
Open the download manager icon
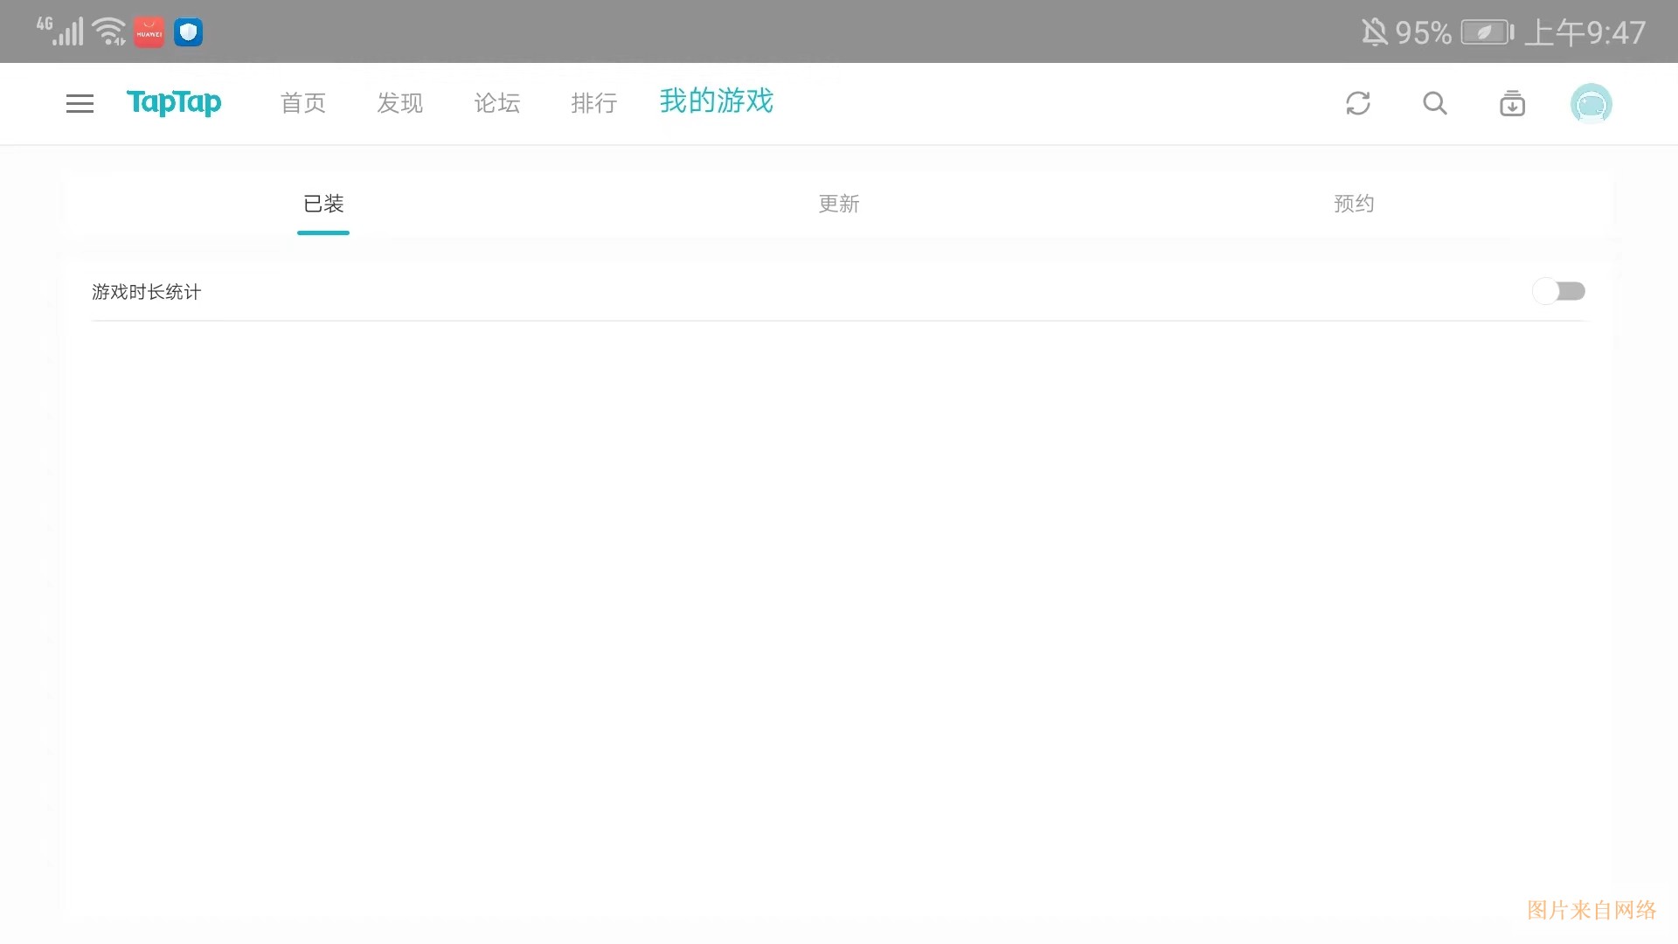(1512, 103)
